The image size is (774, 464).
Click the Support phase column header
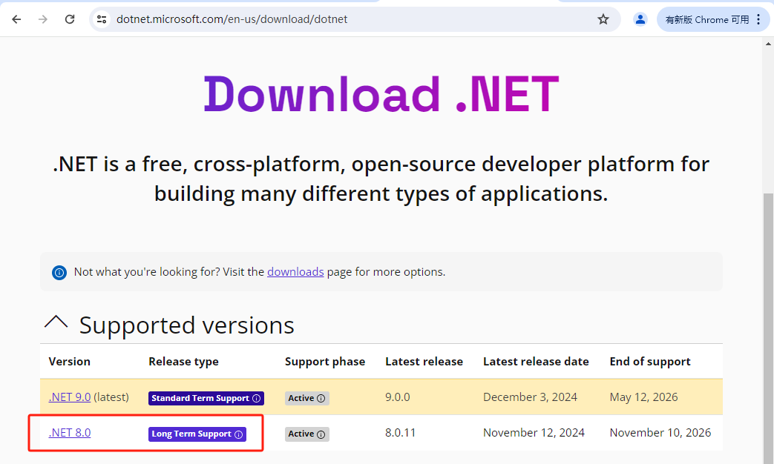(325, 362)
